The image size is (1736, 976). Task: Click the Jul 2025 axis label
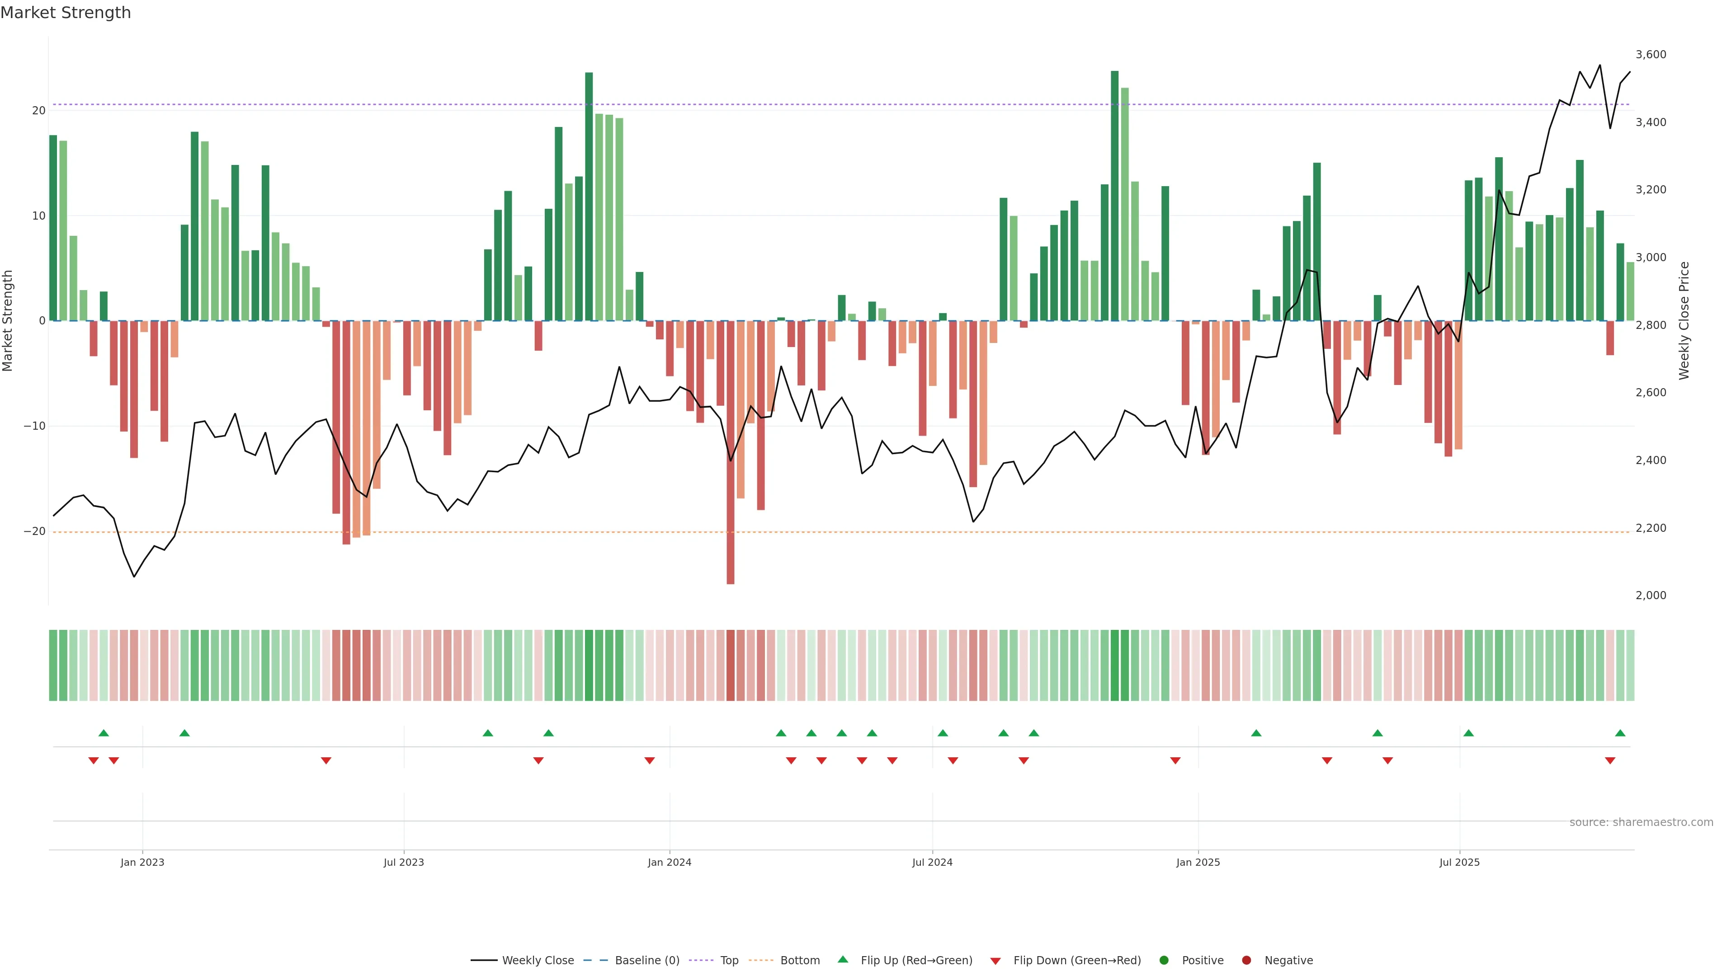(x=1459, y=862)
